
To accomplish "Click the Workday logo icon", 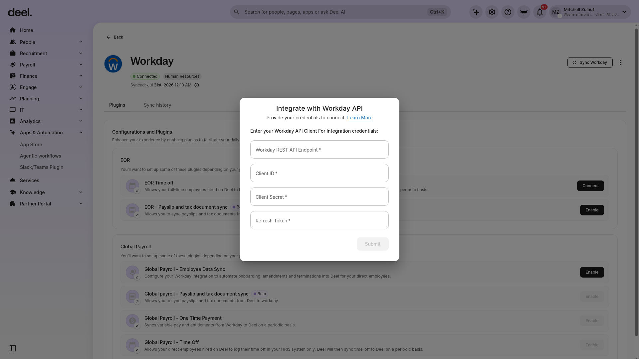I will point(113,64).
